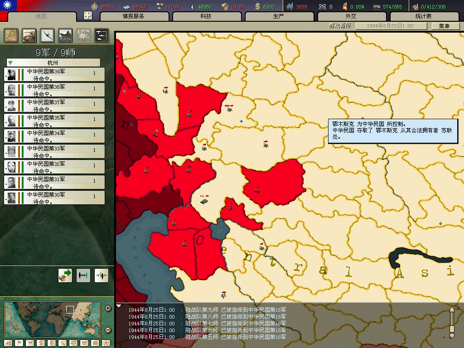Click the supply crates with green arrow button

(x=65, y=275)
